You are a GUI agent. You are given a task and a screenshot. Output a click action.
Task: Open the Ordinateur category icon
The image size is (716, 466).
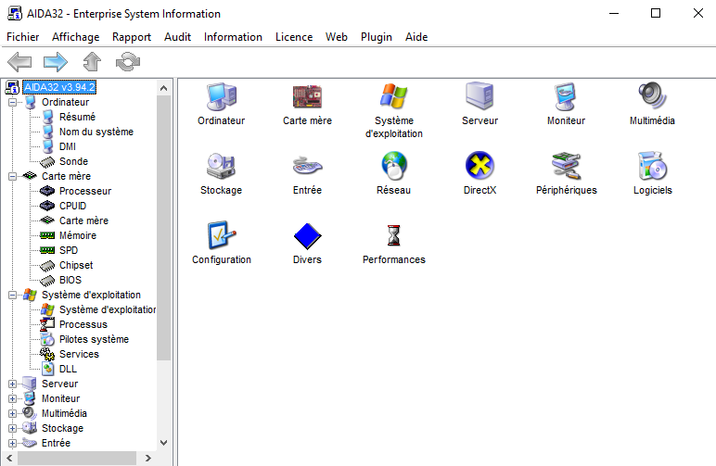(x=222, y=96)
